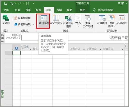Image resolution: width=129 pixels, height=107 pixels.
Task: Select the first empty cell in indicator column
Action: [17, 53]
